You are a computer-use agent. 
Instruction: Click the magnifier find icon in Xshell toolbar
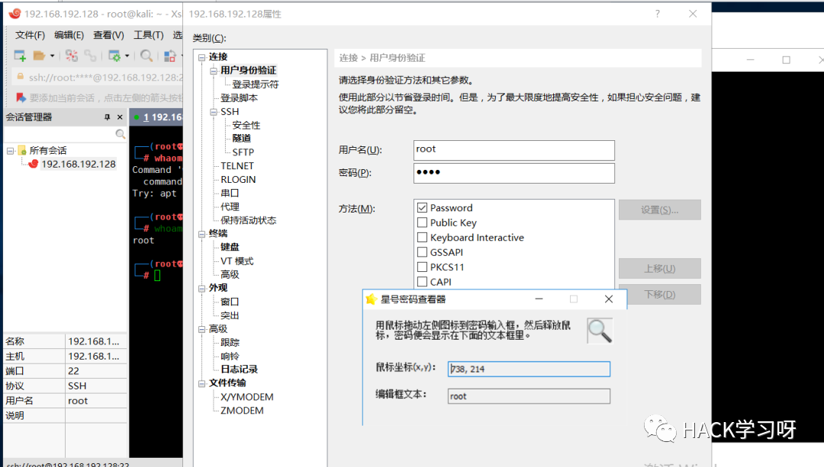pyautogui.click(x=146, y=55)
